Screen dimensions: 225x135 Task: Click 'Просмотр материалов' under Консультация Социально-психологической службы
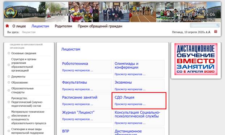(130, 123)
